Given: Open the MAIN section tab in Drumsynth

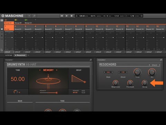Looking at the screenshot, I should 20,101.
